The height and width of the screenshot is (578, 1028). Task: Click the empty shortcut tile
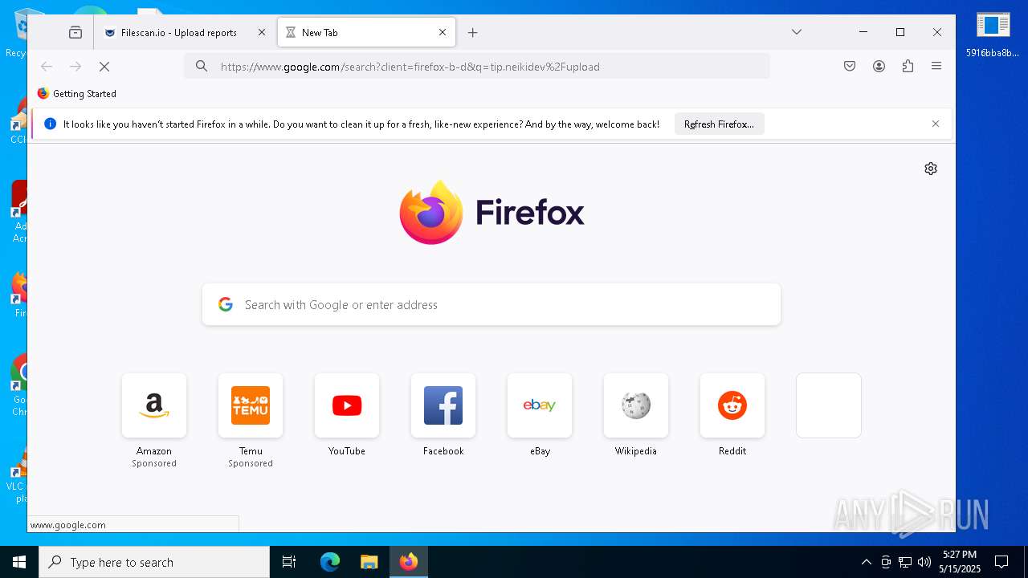point(829,405)
